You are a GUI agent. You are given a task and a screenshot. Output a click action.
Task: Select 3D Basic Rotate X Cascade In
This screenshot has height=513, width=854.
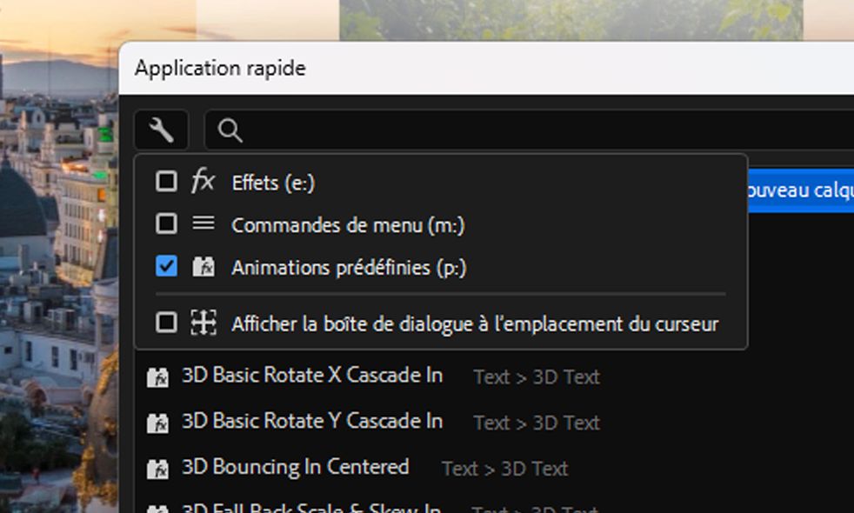tap(311, 376)
